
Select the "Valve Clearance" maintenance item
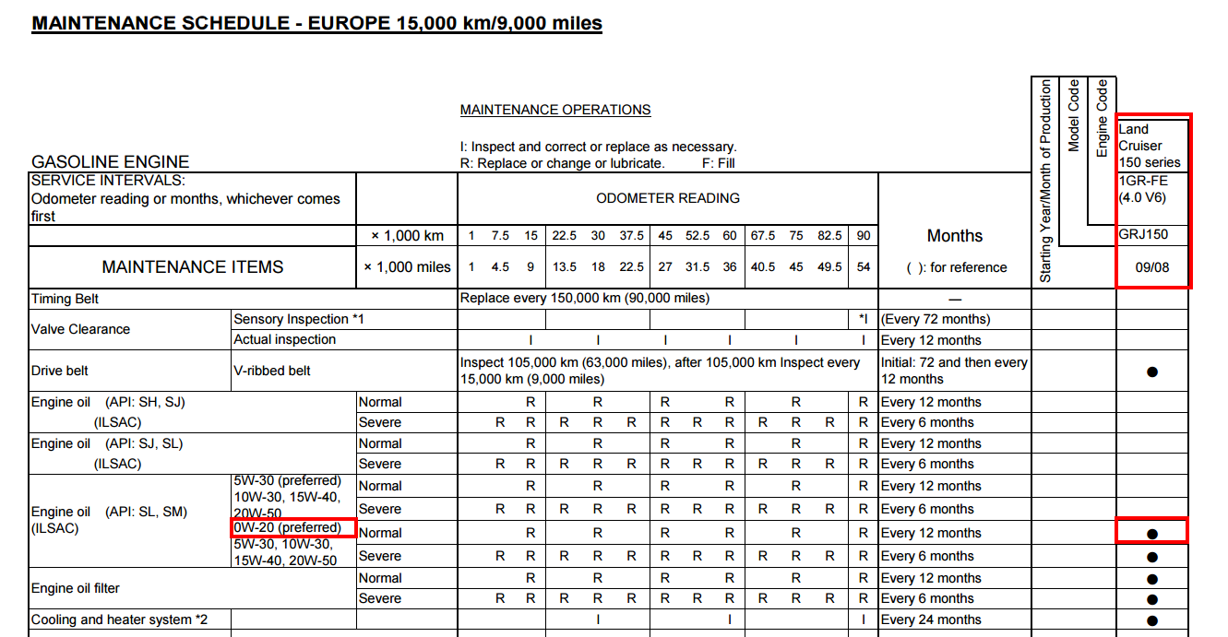coord(81,329)
